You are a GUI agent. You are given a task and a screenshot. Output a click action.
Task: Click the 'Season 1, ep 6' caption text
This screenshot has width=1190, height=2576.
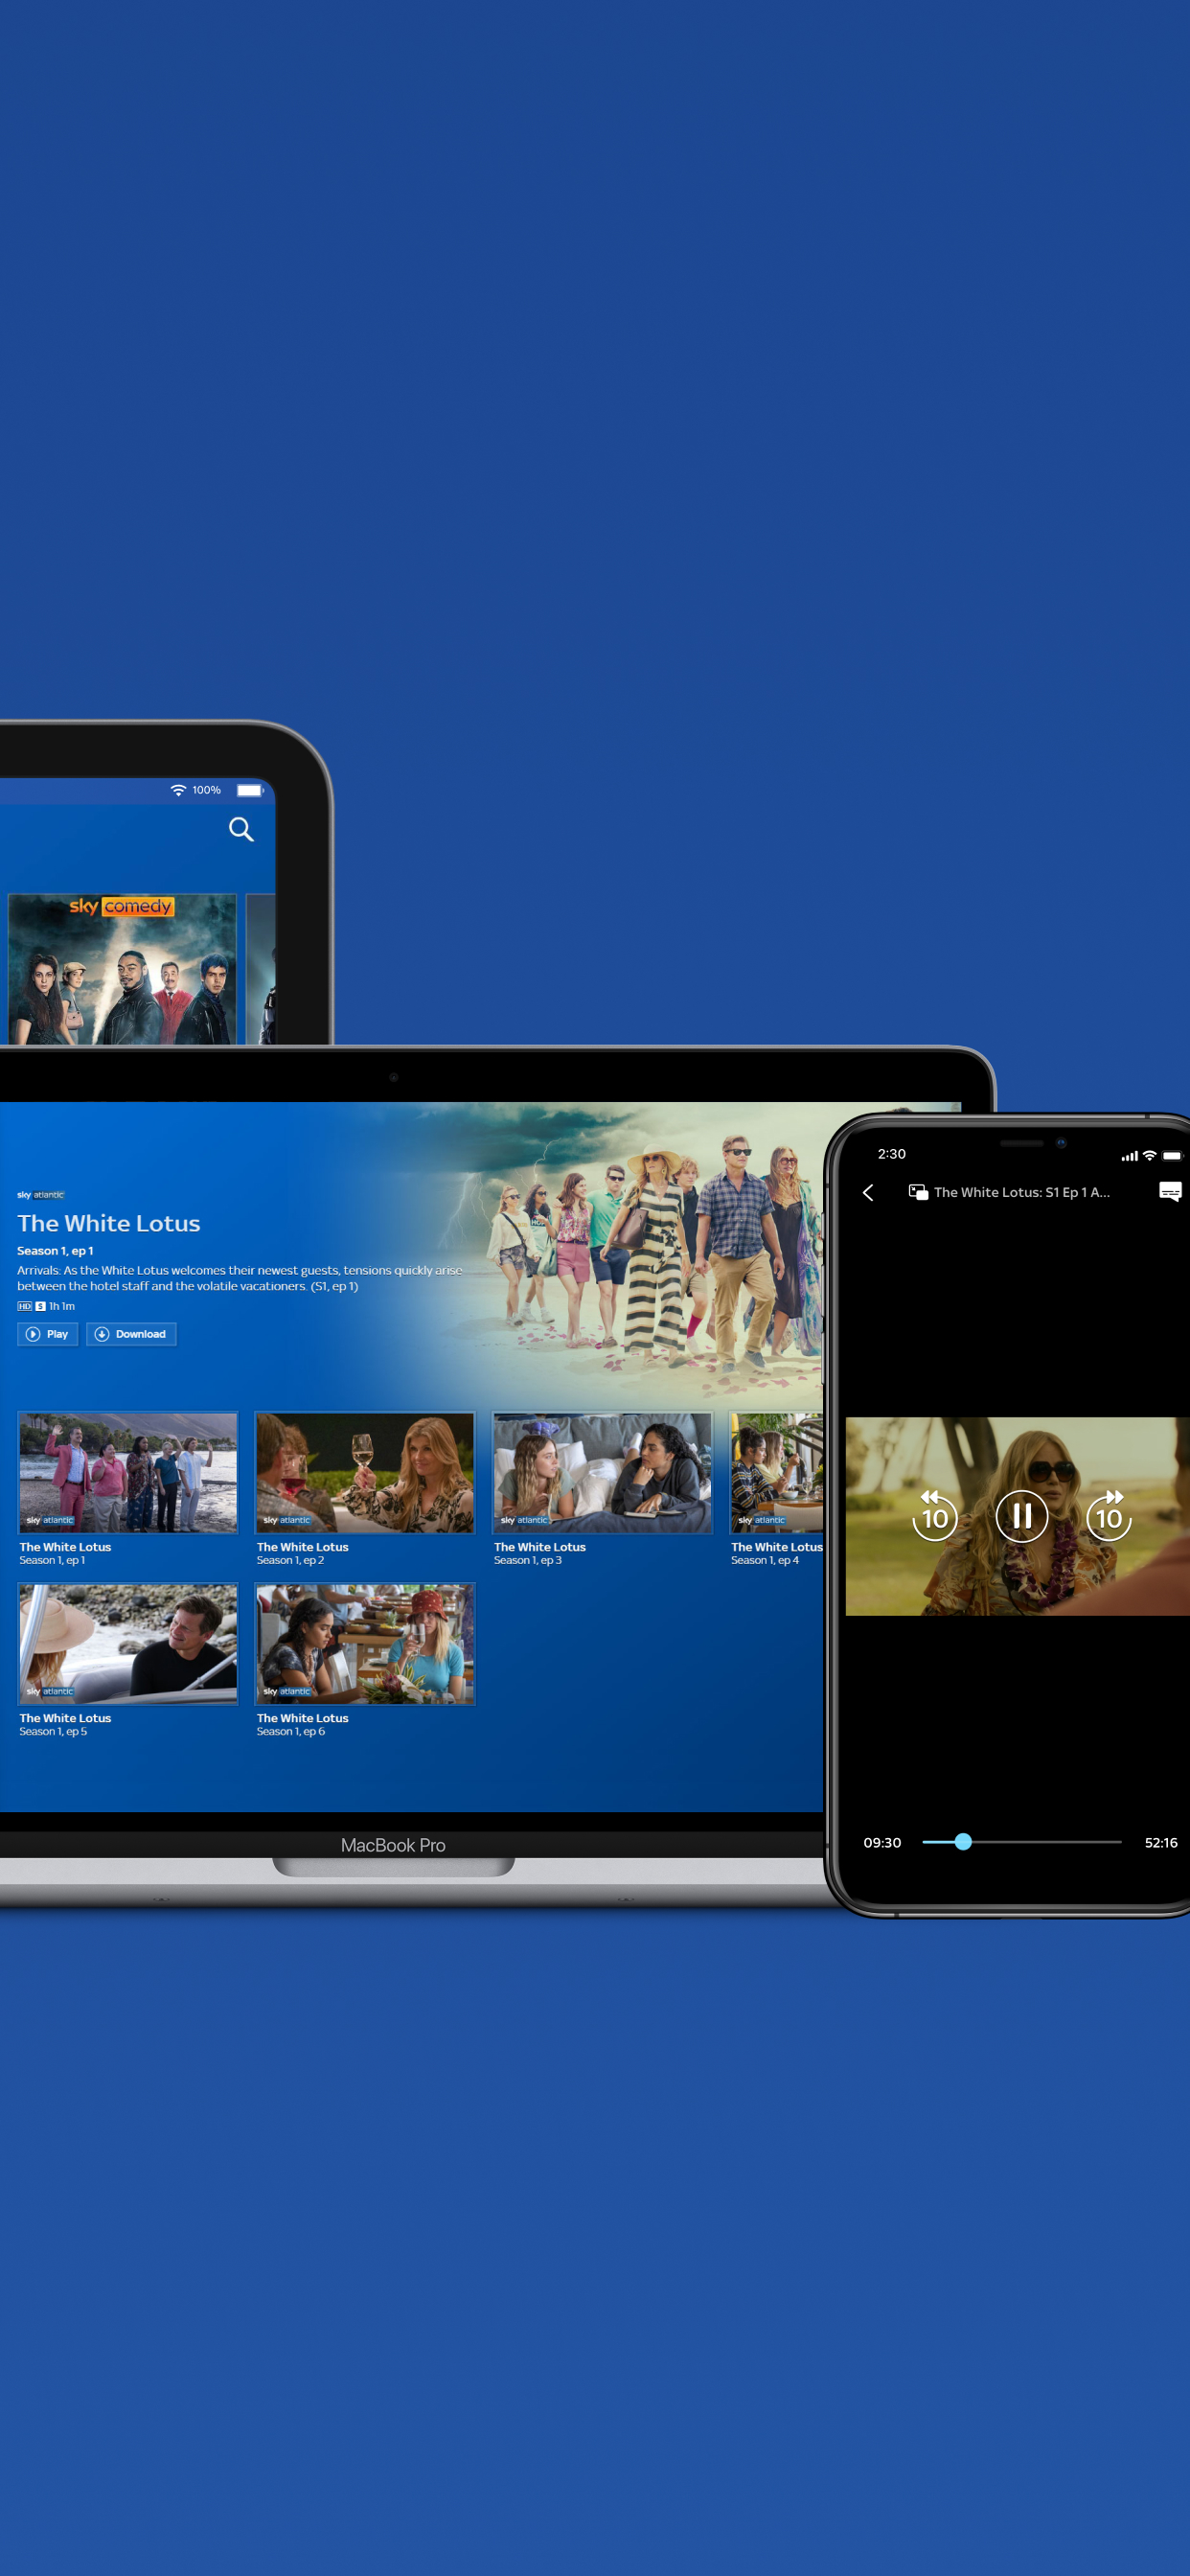[x=290, y=1731]
